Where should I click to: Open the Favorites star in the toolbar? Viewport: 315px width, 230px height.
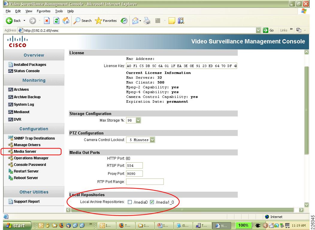[106, 21]
